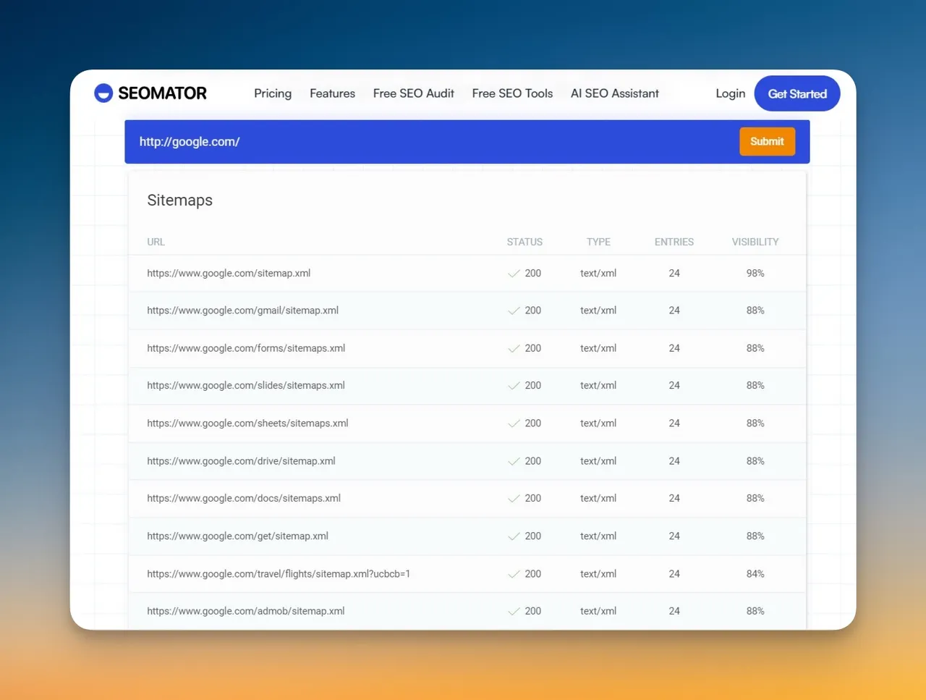Image resolution: width=926 pixels, height=700 pixels.
Task: Click the gmail/sitemap.xml URL
Action: [242, 311]
